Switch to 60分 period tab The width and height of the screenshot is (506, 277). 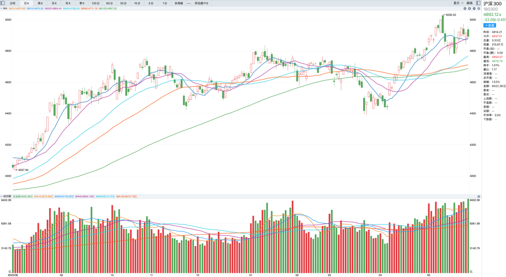point(110,3)
